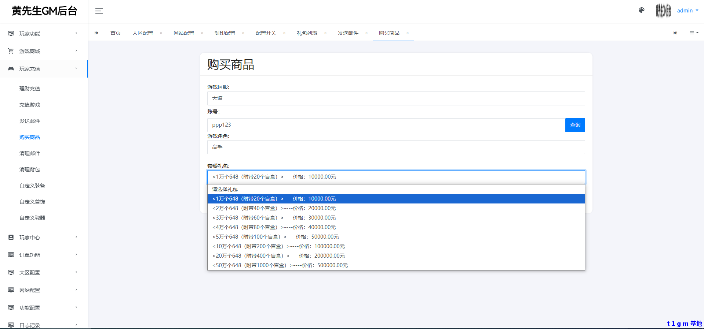Expand 功能配置 sidebar menu chevron
Screen dimensions: 704x329
point(76,307)
